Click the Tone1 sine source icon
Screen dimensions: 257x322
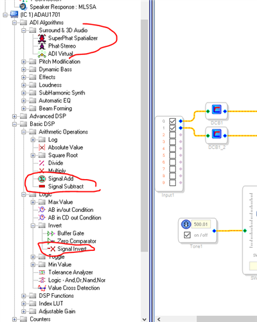tap(186, 224)
